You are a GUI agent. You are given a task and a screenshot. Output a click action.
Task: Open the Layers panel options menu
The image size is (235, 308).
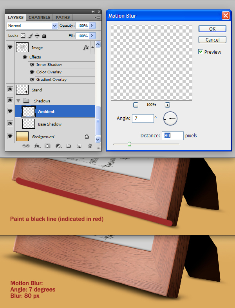(x=97, y=18)
